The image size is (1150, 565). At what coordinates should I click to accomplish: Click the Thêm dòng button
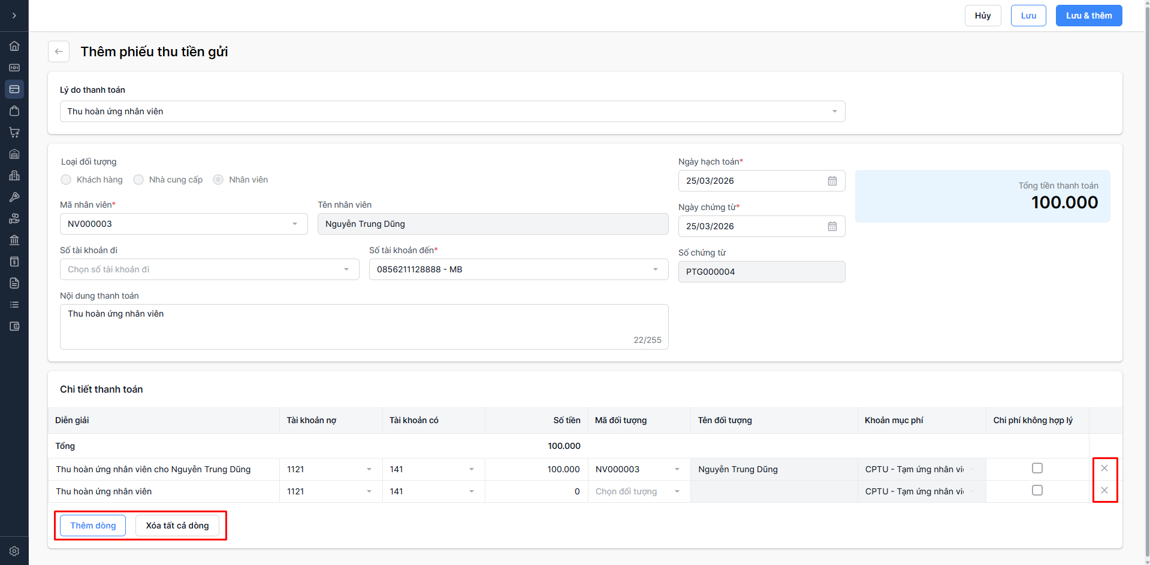pos(93,525)
